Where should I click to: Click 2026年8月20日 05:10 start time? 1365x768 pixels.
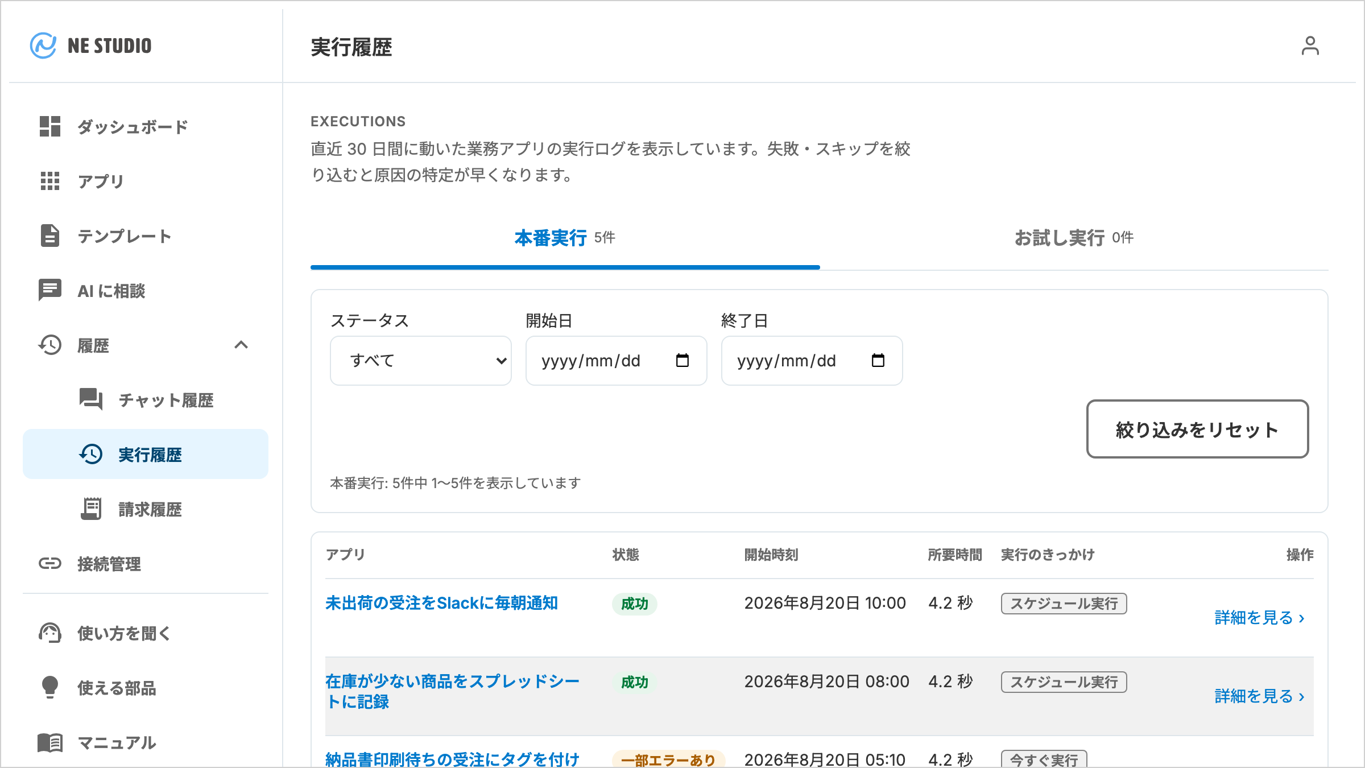(x=825, y=759)
